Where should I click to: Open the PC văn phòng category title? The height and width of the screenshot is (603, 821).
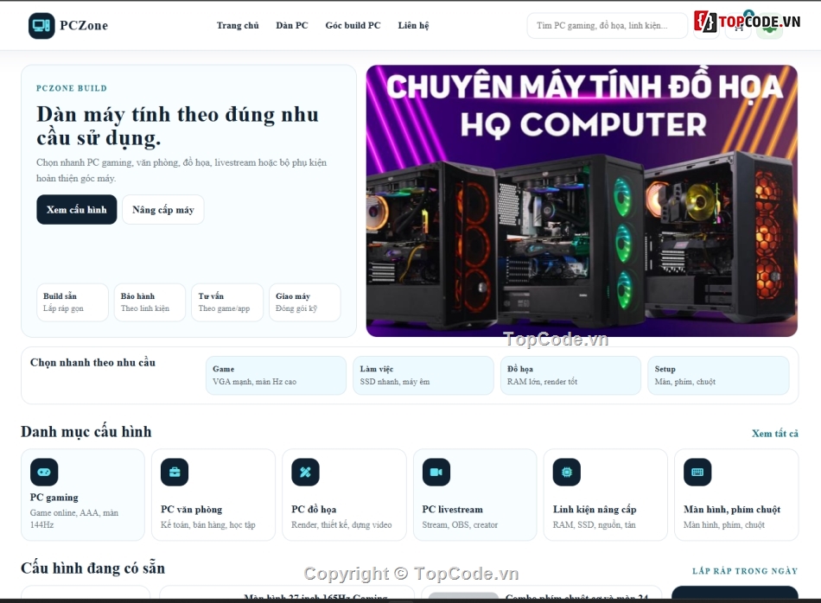click(192, 510)
